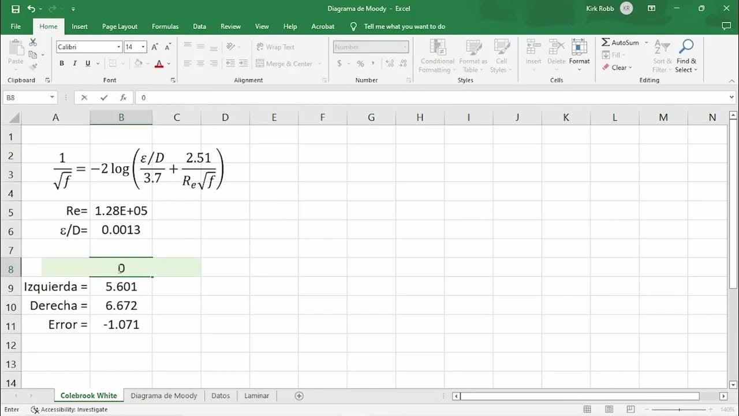The width and height of the screenshot is (739, 416).
Task: Increase font size with large A icon
Action: (155, 47)
